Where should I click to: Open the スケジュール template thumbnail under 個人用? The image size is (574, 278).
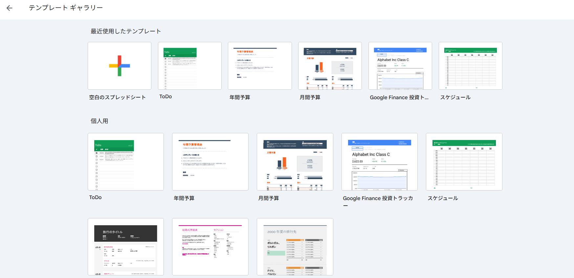(x=464, y=162)
